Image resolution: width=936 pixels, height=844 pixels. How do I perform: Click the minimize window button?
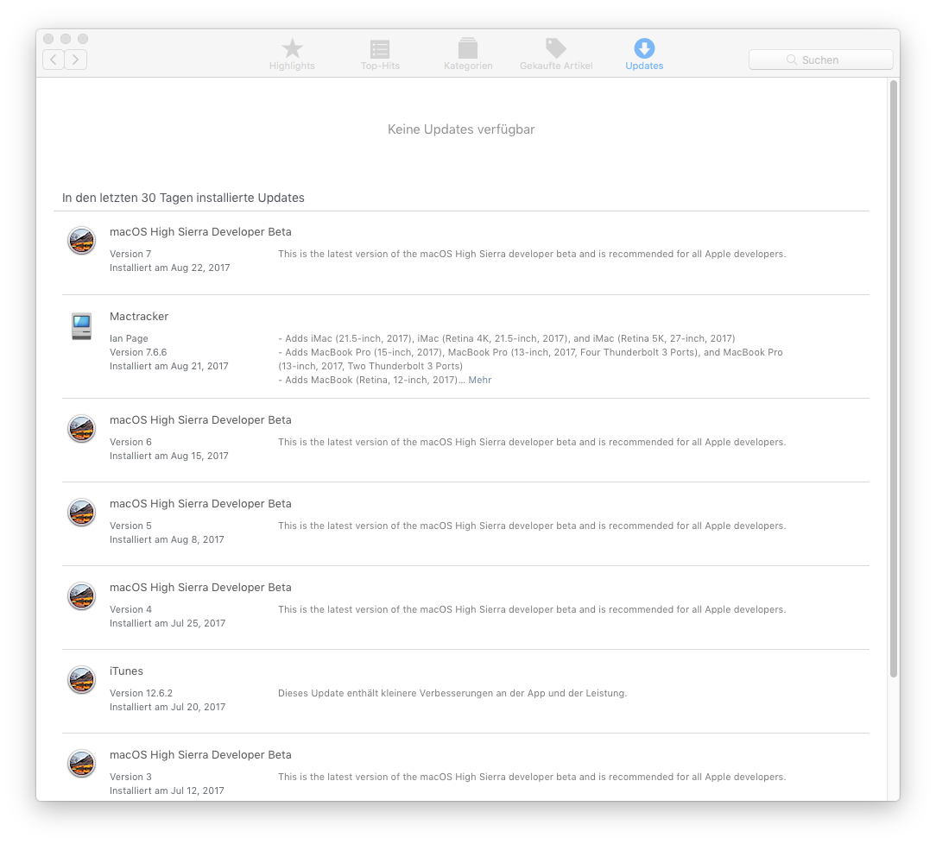pos(66,39)
